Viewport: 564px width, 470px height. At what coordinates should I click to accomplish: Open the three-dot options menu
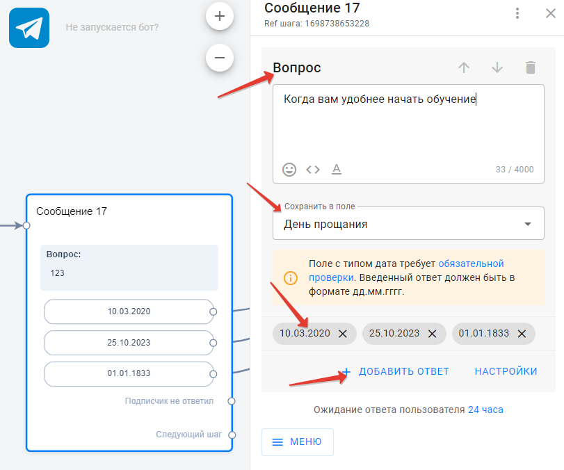click(x=517, y=13)
